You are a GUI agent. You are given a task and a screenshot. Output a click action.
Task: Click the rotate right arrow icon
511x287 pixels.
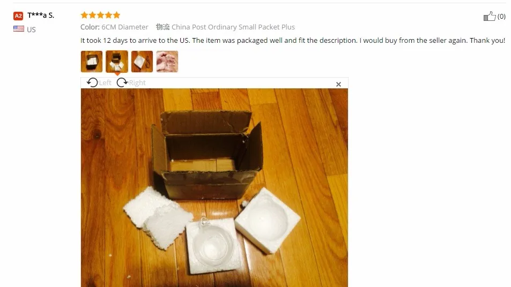click(x=122, y=82)
